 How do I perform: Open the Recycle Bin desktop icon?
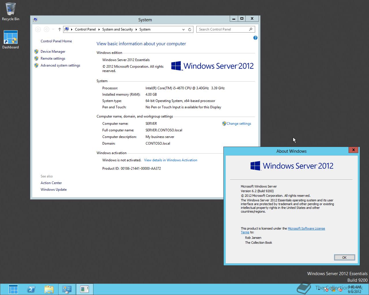[x=10, y=12]
